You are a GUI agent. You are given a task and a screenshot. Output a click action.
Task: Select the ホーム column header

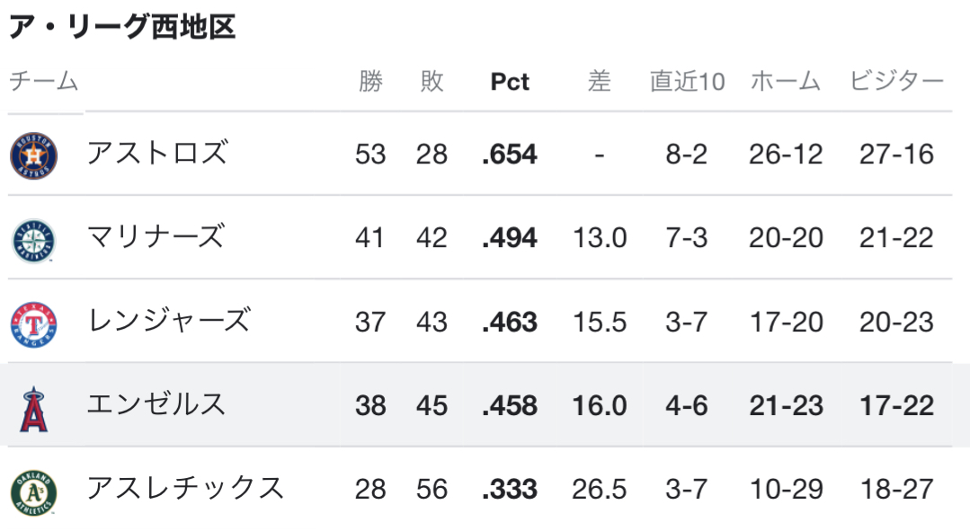point(786,81)
